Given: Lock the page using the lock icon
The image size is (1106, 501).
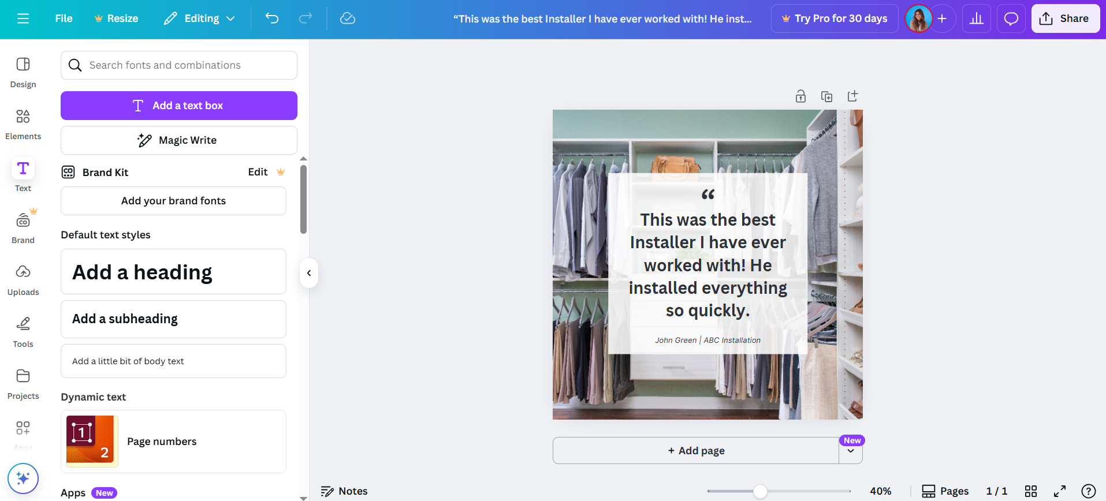Looking at the screenshot, I should pyautogui.click(x=800, y=96).
